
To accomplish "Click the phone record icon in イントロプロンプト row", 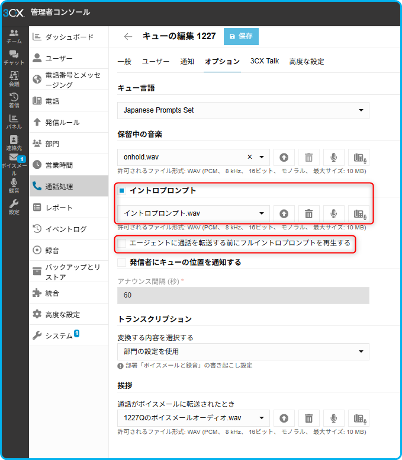I will pyautogui.click(x=358, y=214).
